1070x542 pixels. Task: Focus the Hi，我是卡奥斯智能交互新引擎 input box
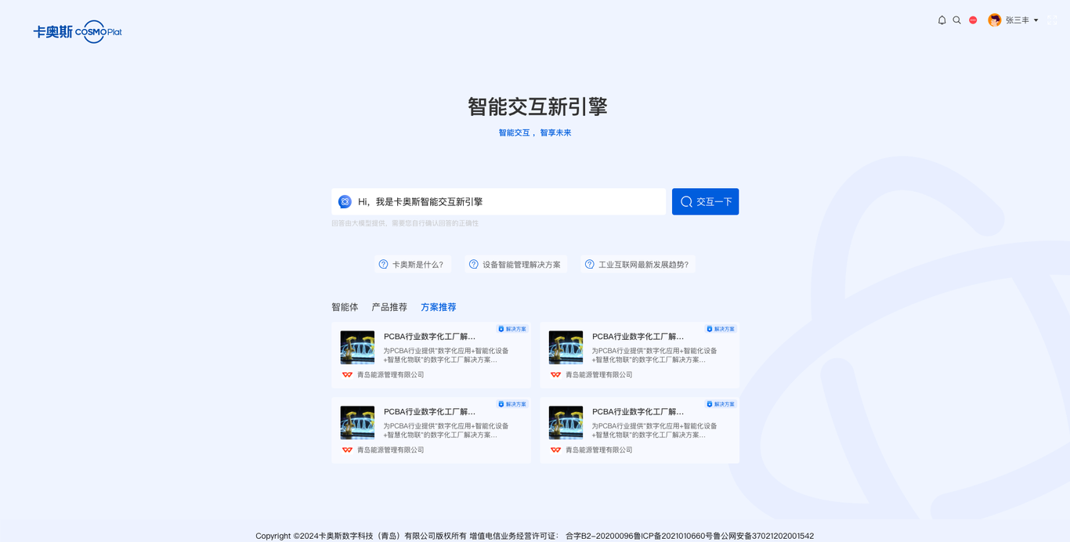(x=498, y=202)
